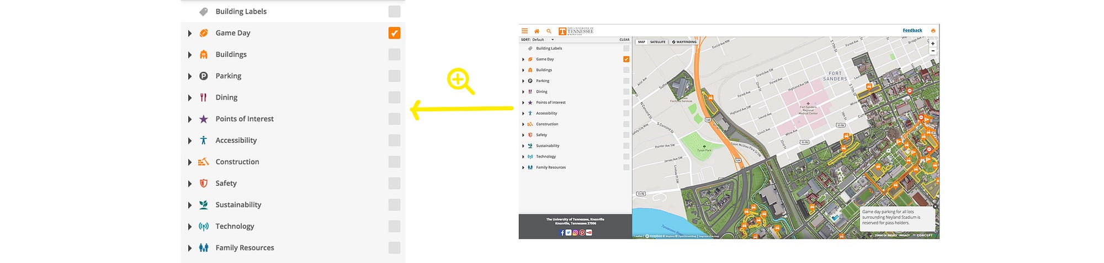The image size is (1104, 263).
Task: Click the Dining fork-and-knife icon in enlarged panel
Action: click(204, 98)
